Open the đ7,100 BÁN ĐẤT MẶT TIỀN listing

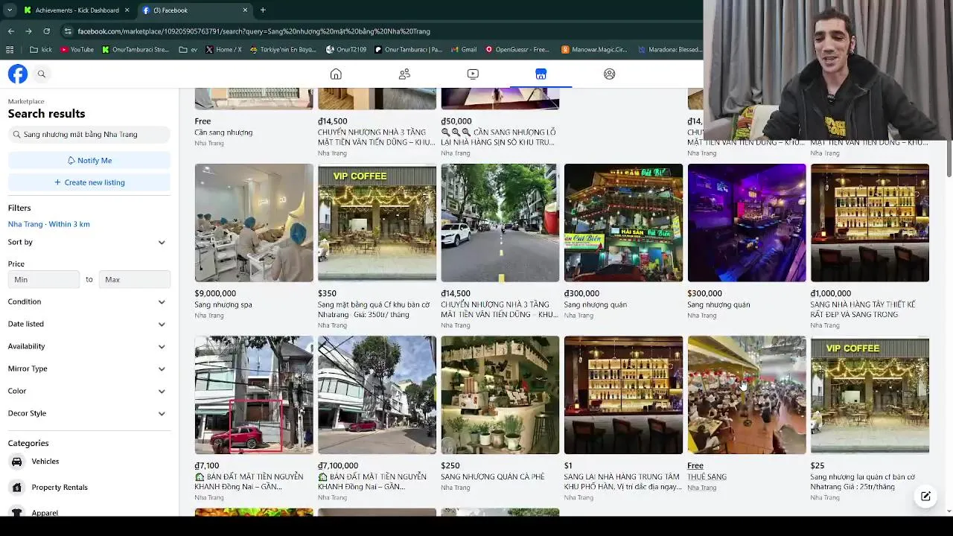pos(254,395)
